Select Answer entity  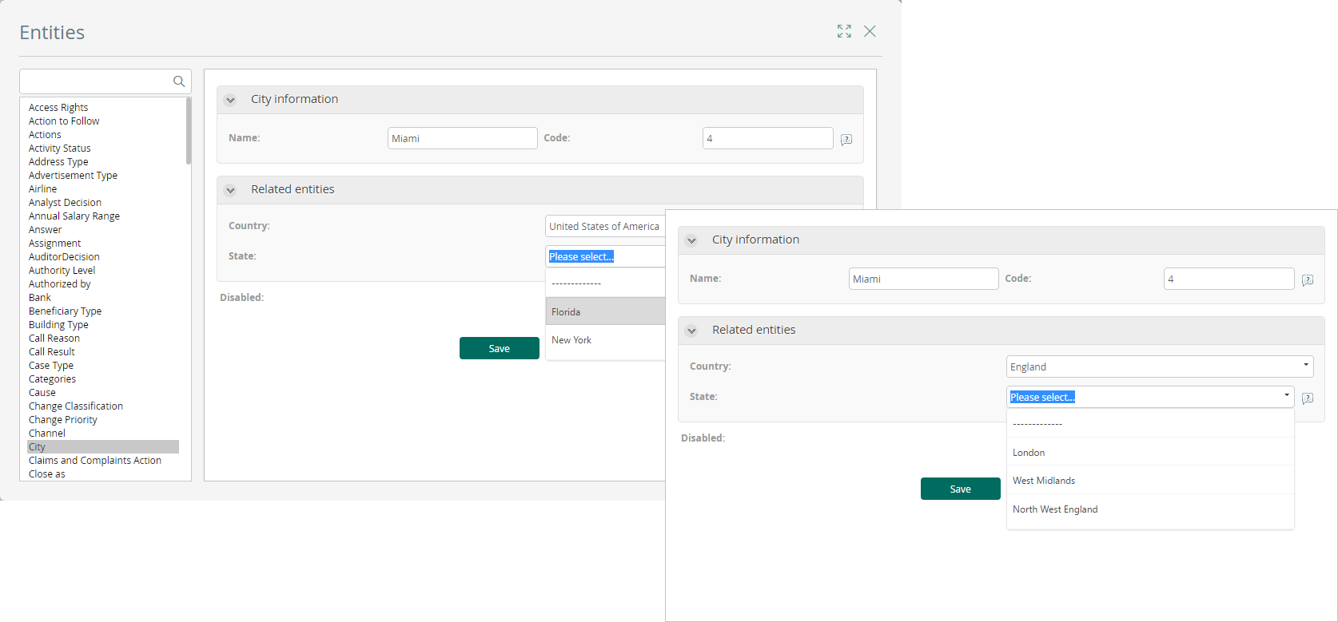[45, 229]
